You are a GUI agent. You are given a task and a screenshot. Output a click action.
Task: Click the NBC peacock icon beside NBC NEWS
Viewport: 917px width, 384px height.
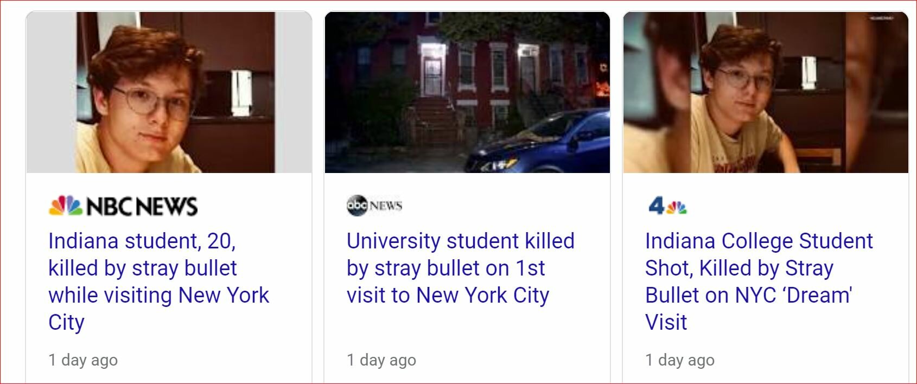(x=66, y=206)
